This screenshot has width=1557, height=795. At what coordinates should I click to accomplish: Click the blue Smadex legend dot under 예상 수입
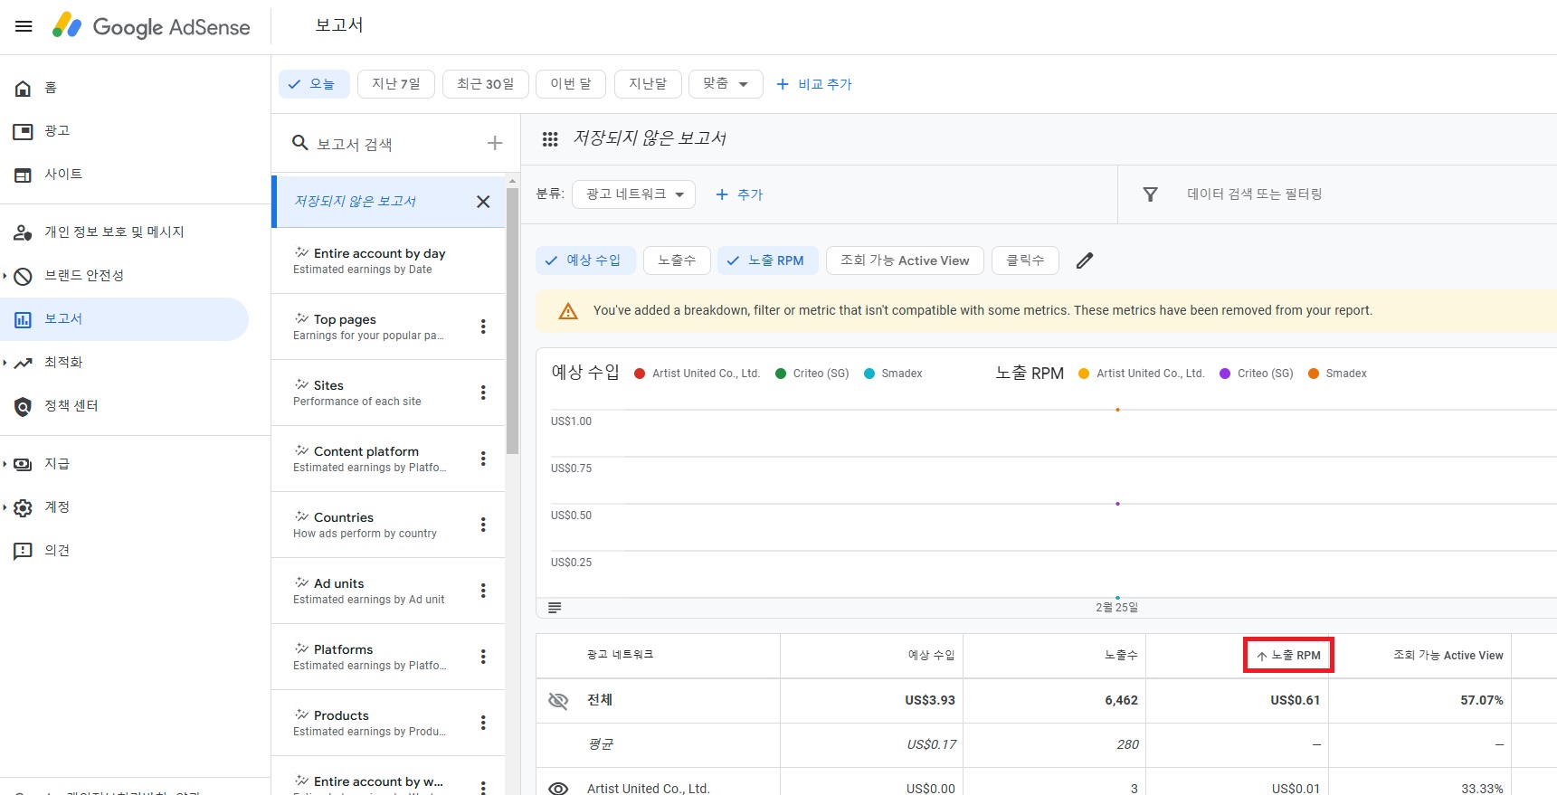(869, 374)
